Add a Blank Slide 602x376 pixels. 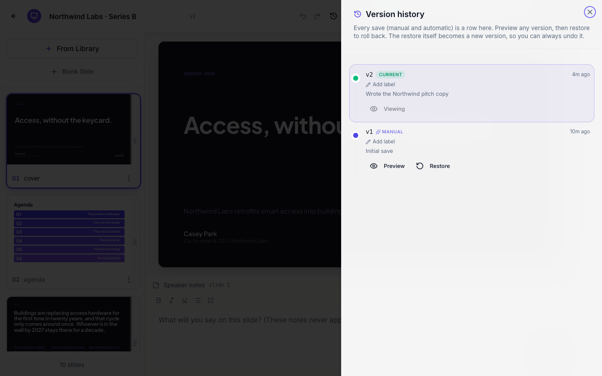pos(72,72)
